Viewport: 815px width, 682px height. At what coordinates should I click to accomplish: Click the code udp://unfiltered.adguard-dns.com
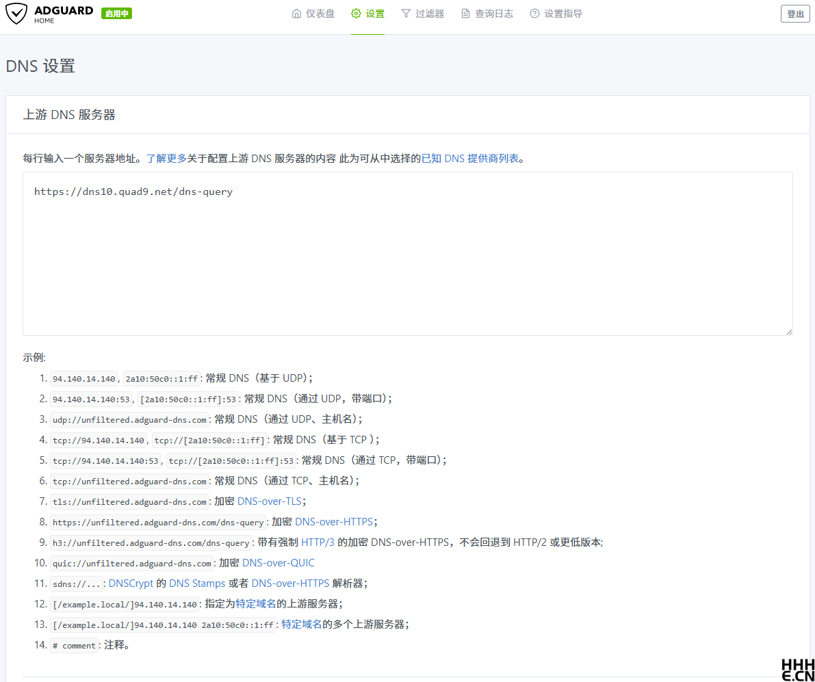click(x=129, y=420)
